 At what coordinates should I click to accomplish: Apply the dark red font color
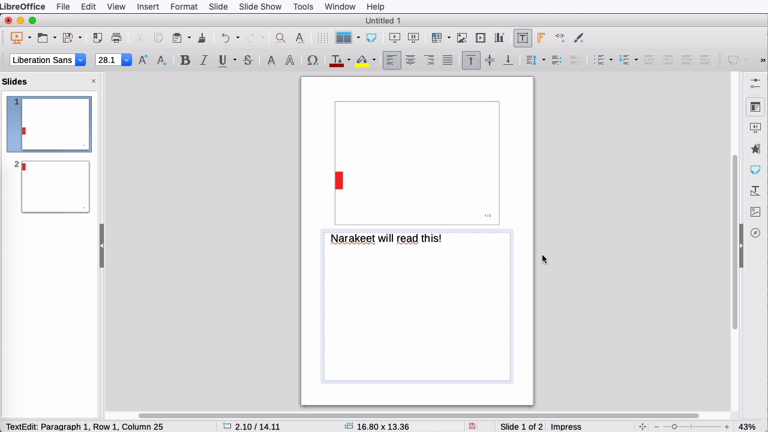[x=337, y=60]
